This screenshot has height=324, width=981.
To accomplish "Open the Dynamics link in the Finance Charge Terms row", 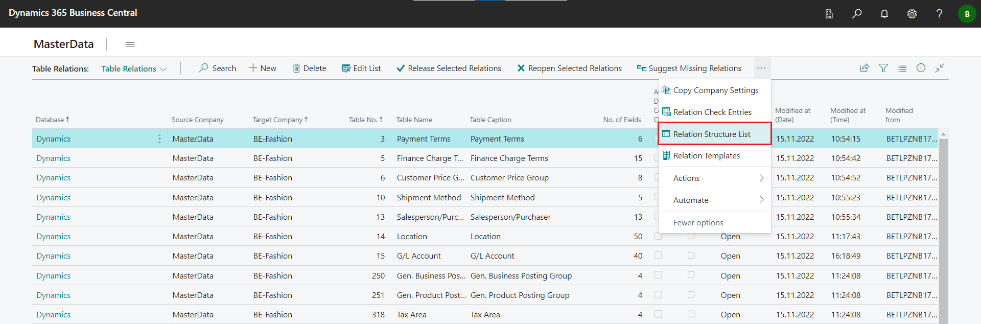I will click(53, 158).
